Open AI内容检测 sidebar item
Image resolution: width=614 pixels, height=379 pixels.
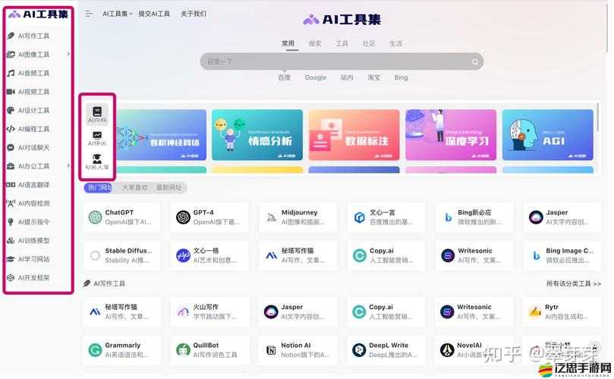coord(29,203)
